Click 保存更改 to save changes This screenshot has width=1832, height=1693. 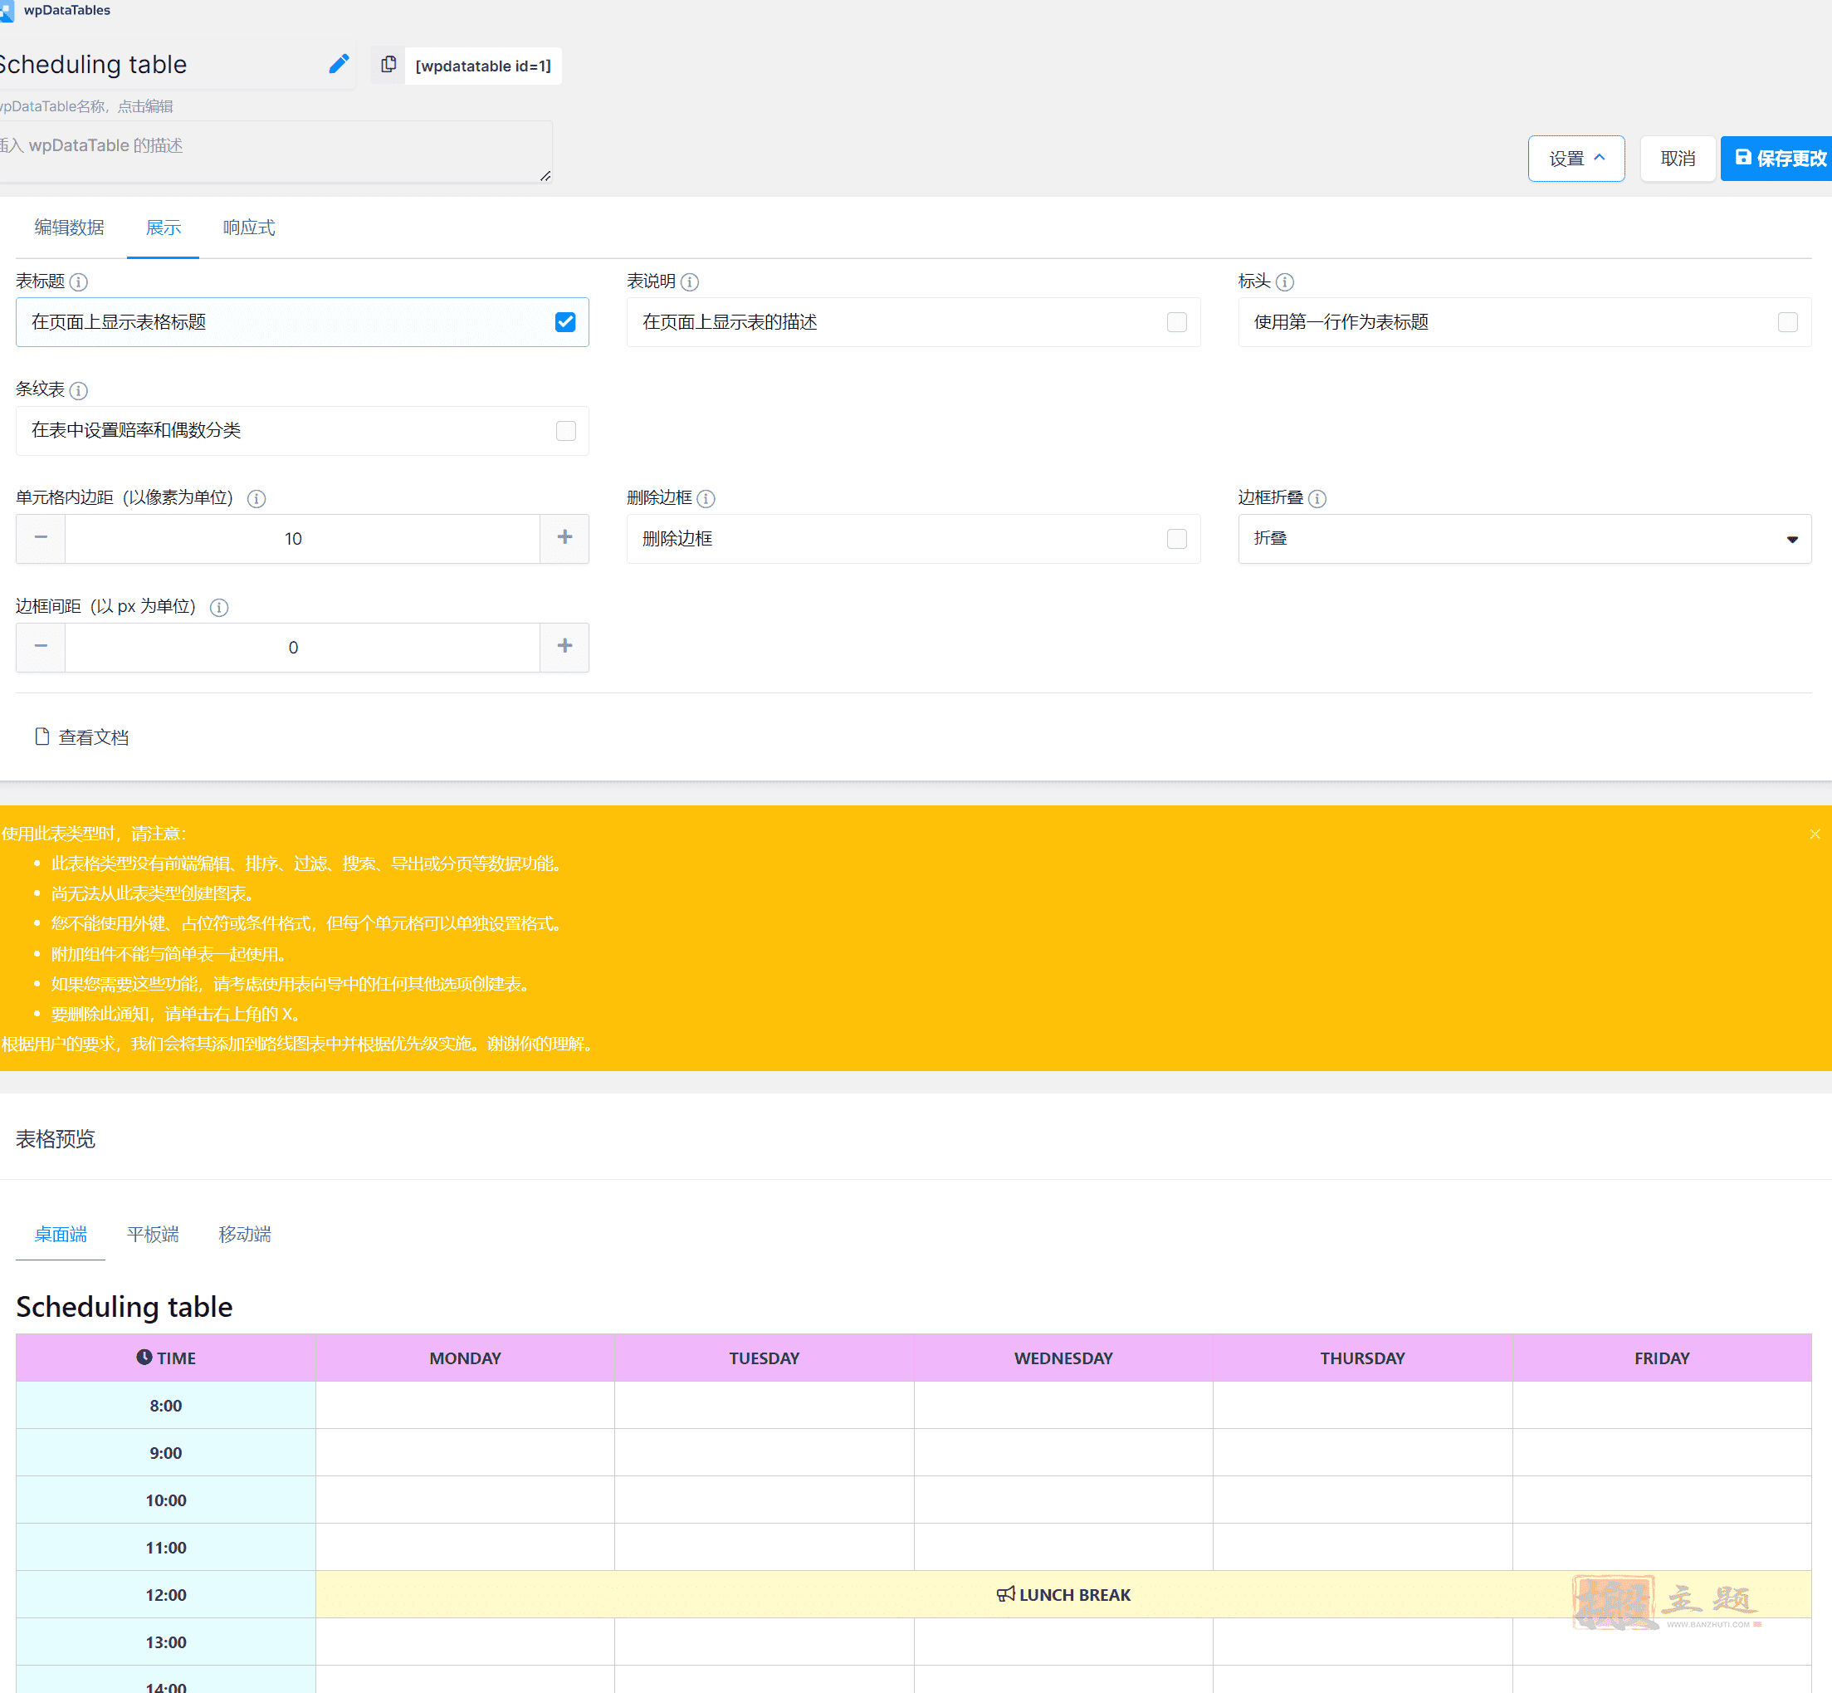pyautogui.click(x=1777, y=159)
